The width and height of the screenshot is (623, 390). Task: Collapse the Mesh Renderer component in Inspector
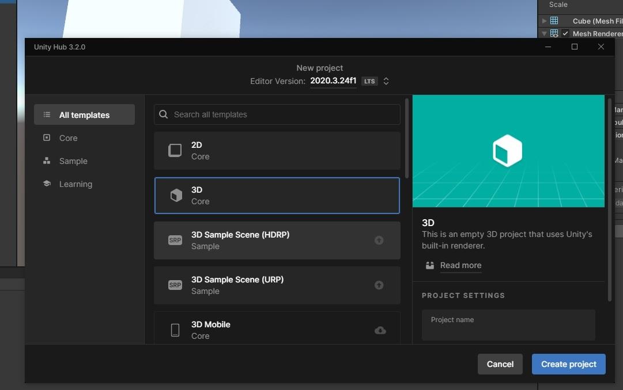[x=544, y=33]
